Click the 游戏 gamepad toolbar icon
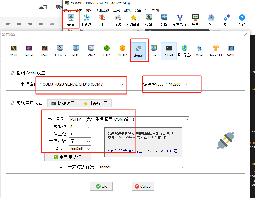 tap(117, 20)
